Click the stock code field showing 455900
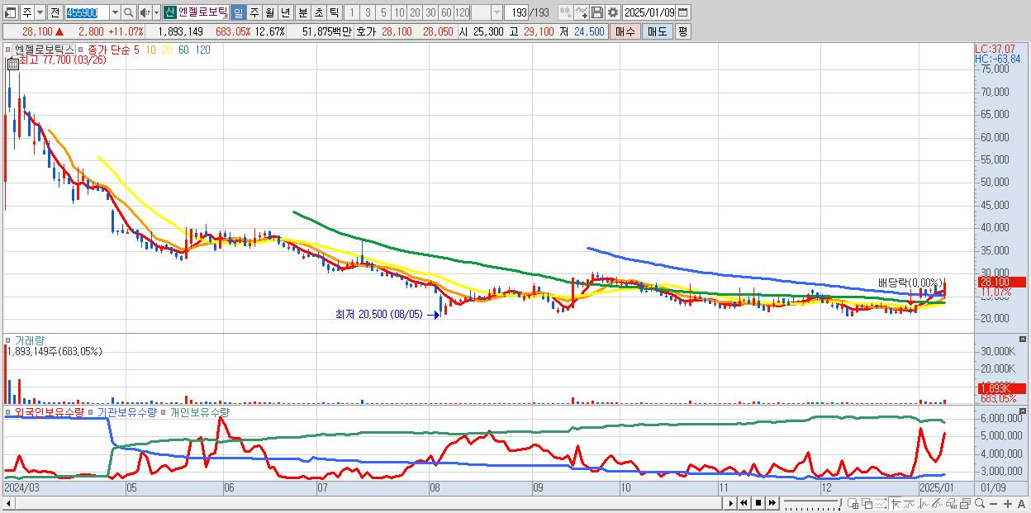 coord(87,12)
